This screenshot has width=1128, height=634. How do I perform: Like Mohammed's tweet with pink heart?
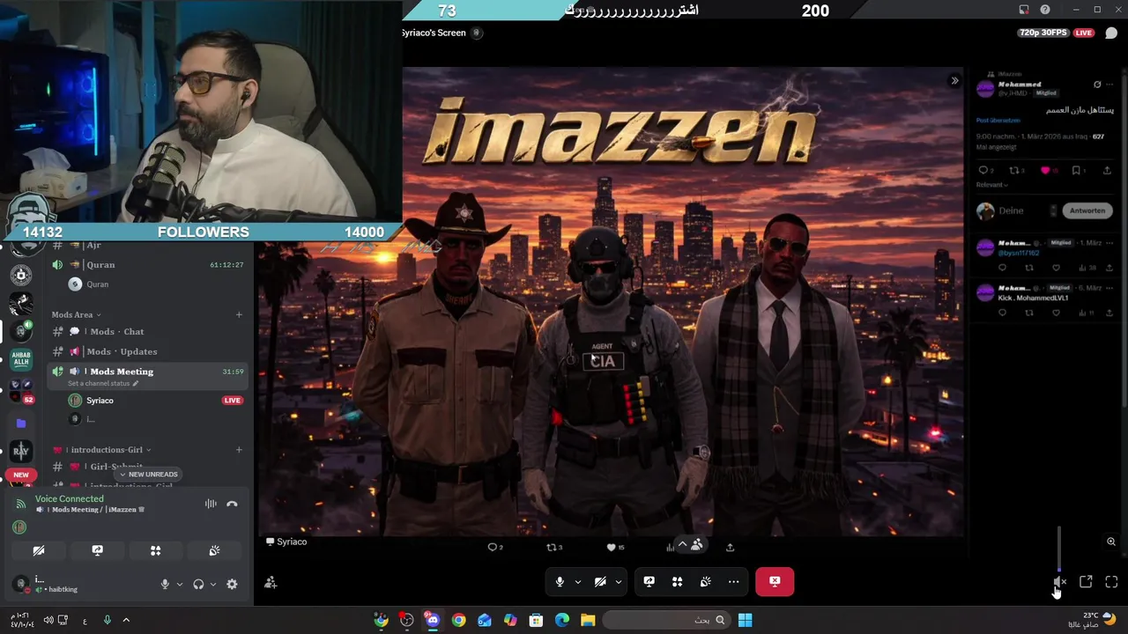[x=1045, y=171]
